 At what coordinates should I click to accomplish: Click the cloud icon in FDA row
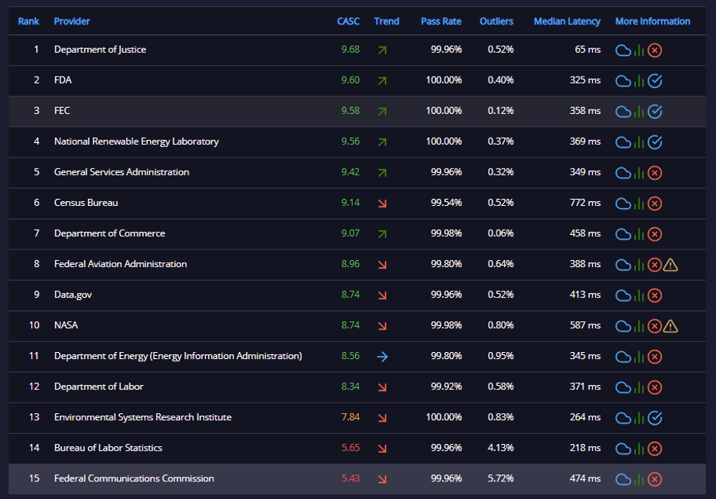click(x=623, y=81)
